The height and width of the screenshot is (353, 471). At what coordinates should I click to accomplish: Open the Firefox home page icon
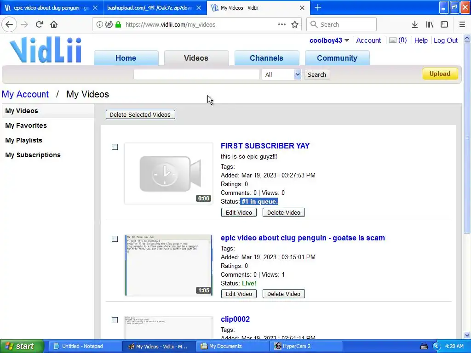(x=54, y=24)
